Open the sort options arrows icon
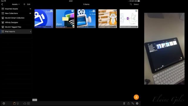Screen dimensions: 188x106 pyautogui.click(x=133, y=103)
